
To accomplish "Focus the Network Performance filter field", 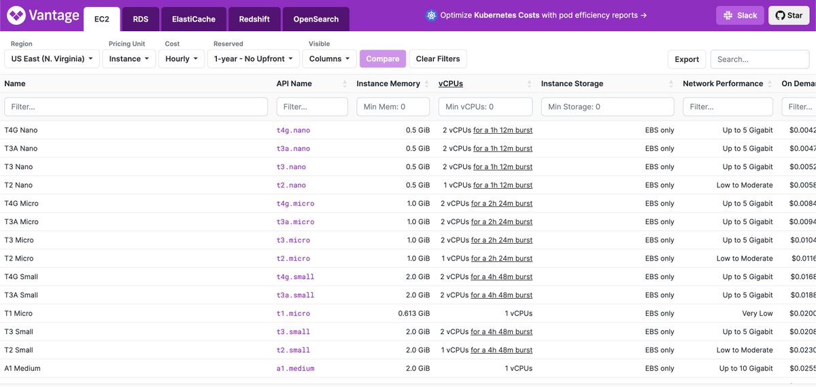I will coord(728,107).
